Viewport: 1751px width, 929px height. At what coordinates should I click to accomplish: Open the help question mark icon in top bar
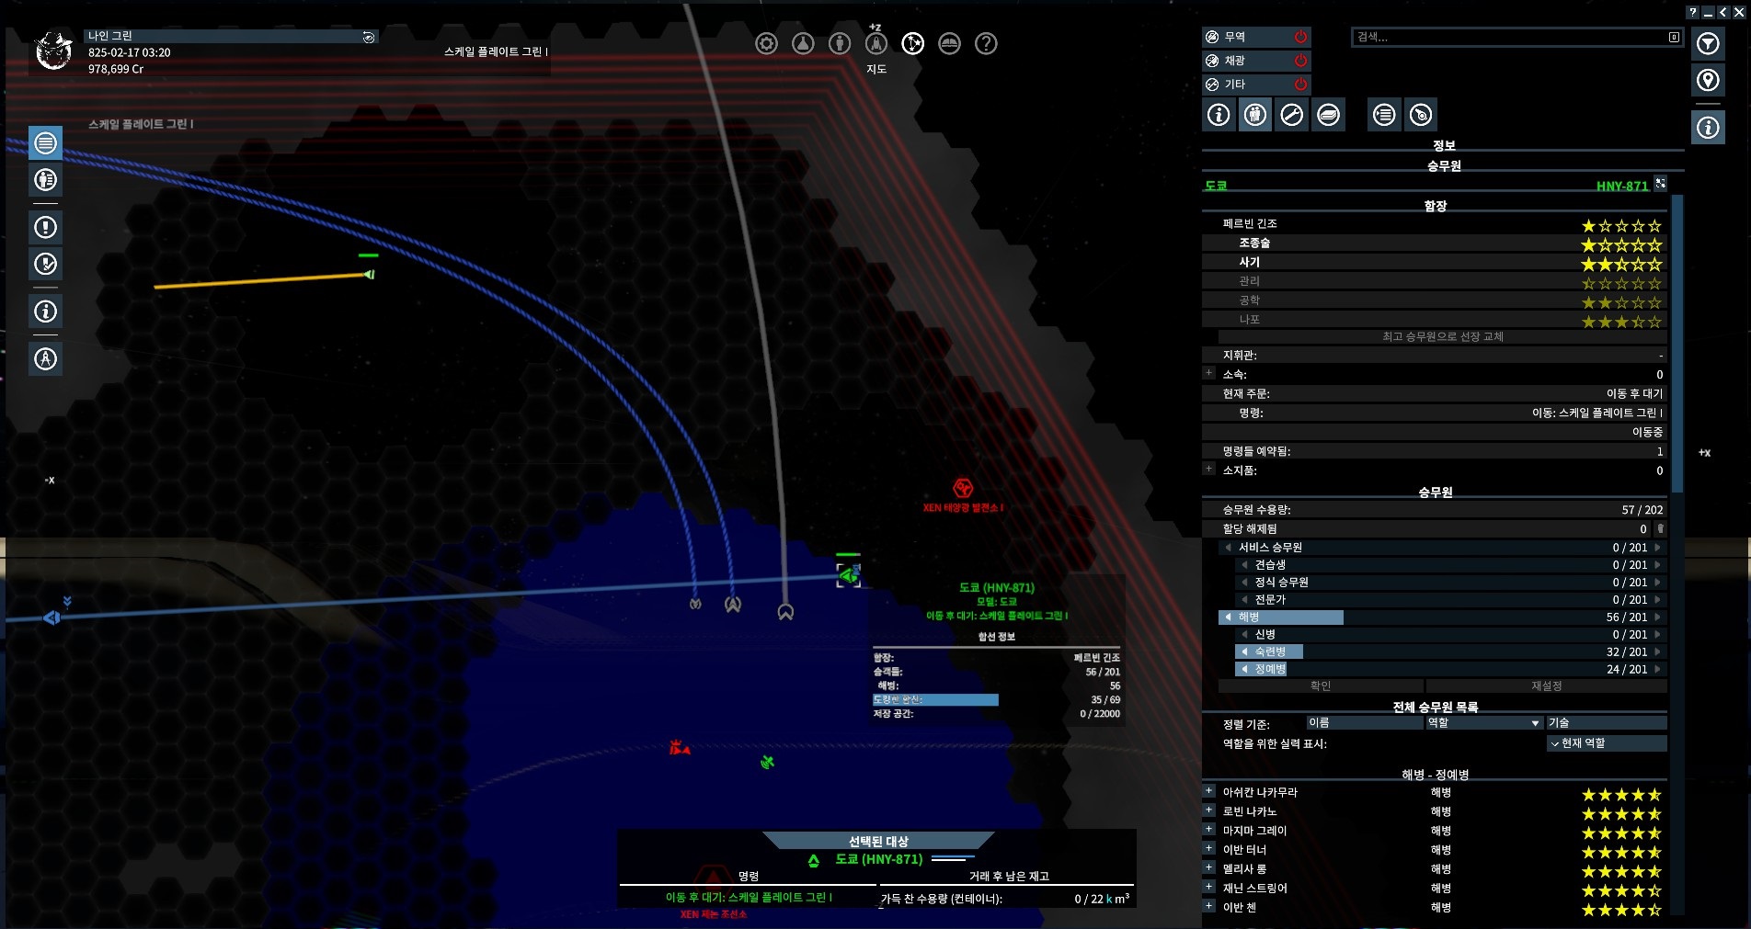point(986,43)
